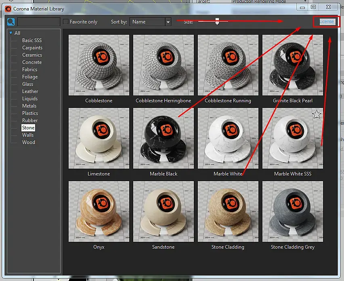The image size is (344, 281).
Task: Click the thumbnail Size slider handle
Action: [217, 21]
